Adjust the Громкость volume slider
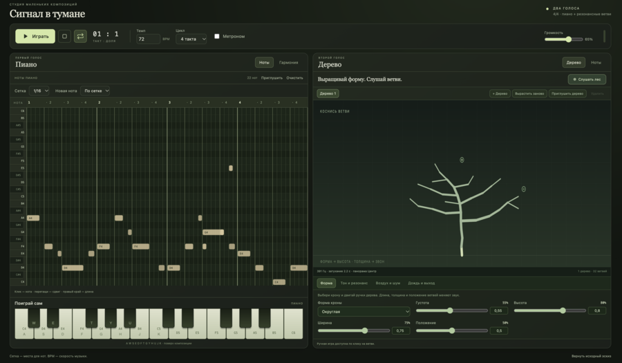The height and width of the screenshot is (363, 622). coord(564,39)
